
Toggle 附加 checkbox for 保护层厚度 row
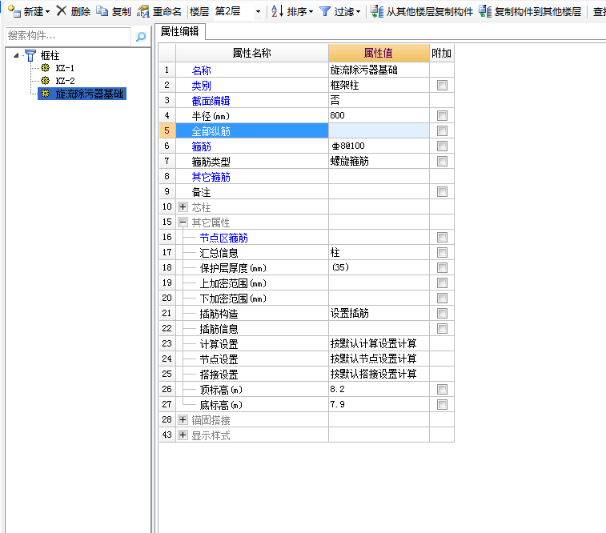442,267
